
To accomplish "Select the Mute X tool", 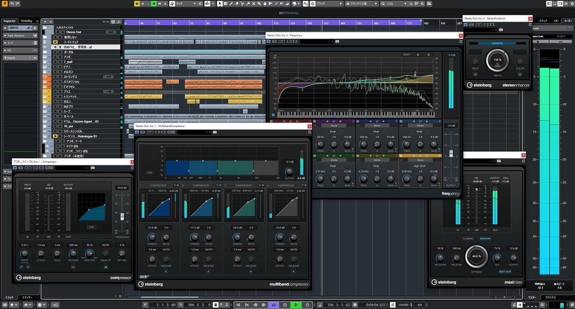I will pyautogui.click(x=253, y=3).
